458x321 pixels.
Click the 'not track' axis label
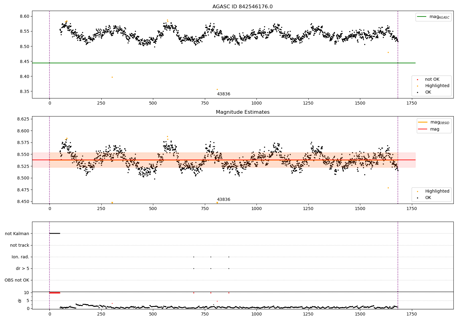pyautogui.click(x=20, y=245)
